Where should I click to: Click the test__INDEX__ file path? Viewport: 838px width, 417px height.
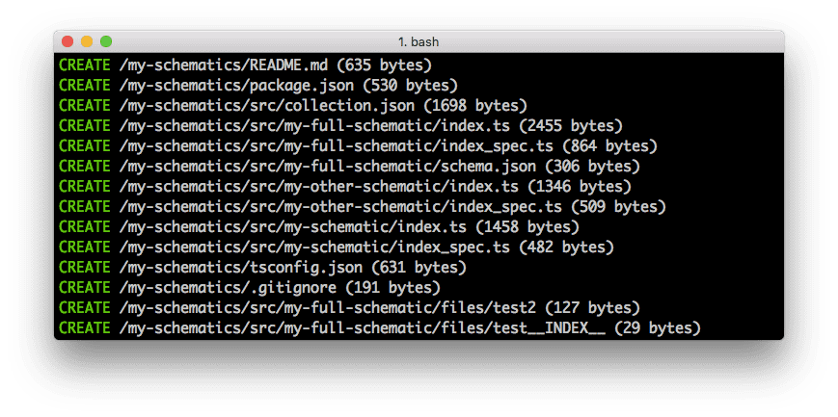point(363,328)
